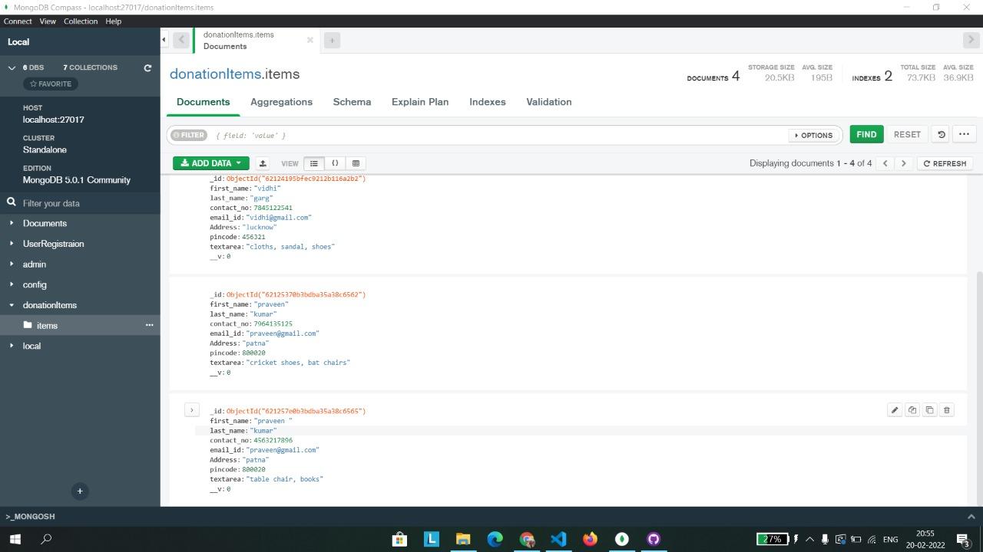Show previous page of documents
The image size is (983, 552).
coord(885,163)
